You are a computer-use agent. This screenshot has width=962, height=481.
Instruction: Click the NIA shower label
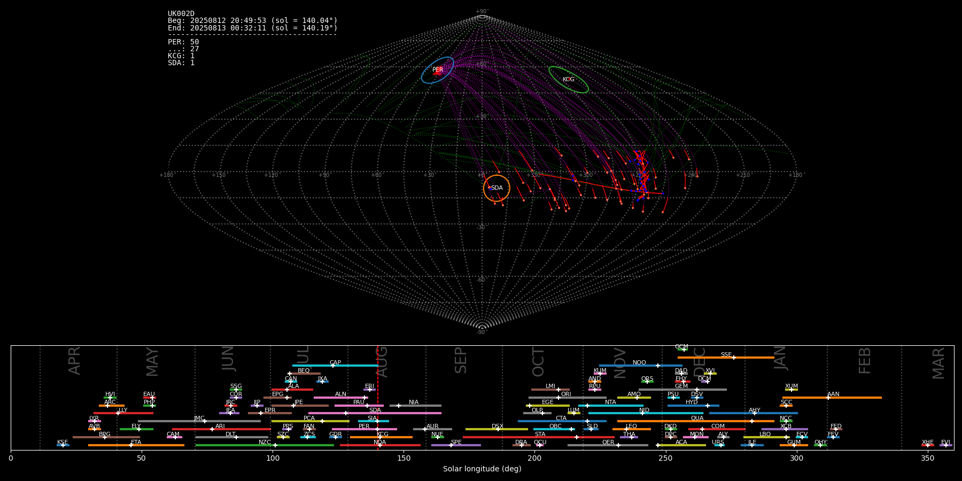coord(414,402)
